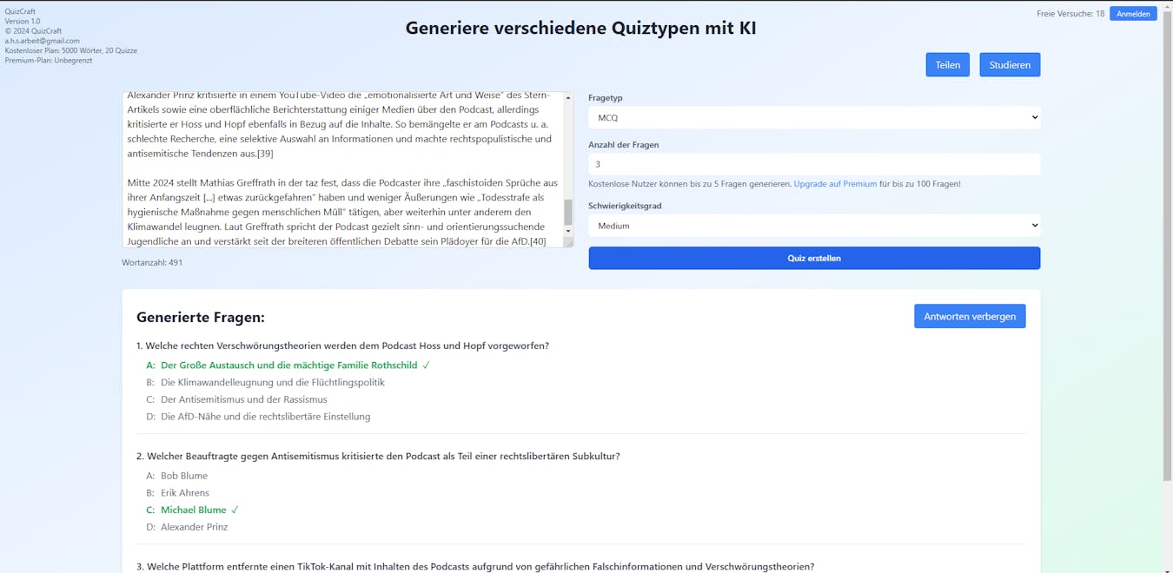
Task: Click the Freie Versuche: 18 text
Action: pyautogui.click(x=1070, y=14)
